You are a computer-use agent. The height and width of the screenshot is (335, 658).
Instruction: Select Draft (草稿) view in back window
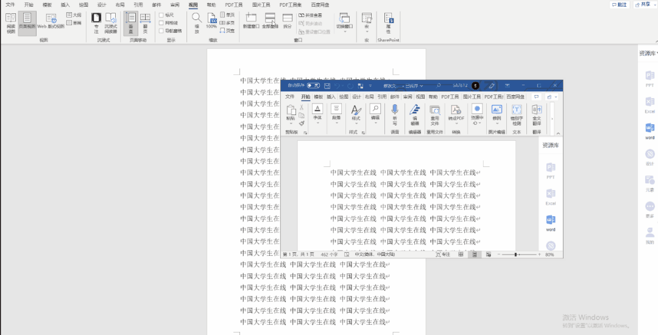click(74, 23)
